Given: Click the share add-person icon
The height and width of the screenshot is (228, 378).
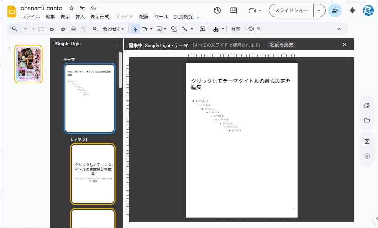Looking at the screenshot, I should 335,10.
